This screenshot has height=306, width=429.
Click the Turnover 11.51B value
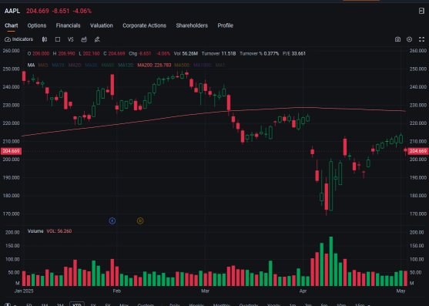tap(219, 54)
